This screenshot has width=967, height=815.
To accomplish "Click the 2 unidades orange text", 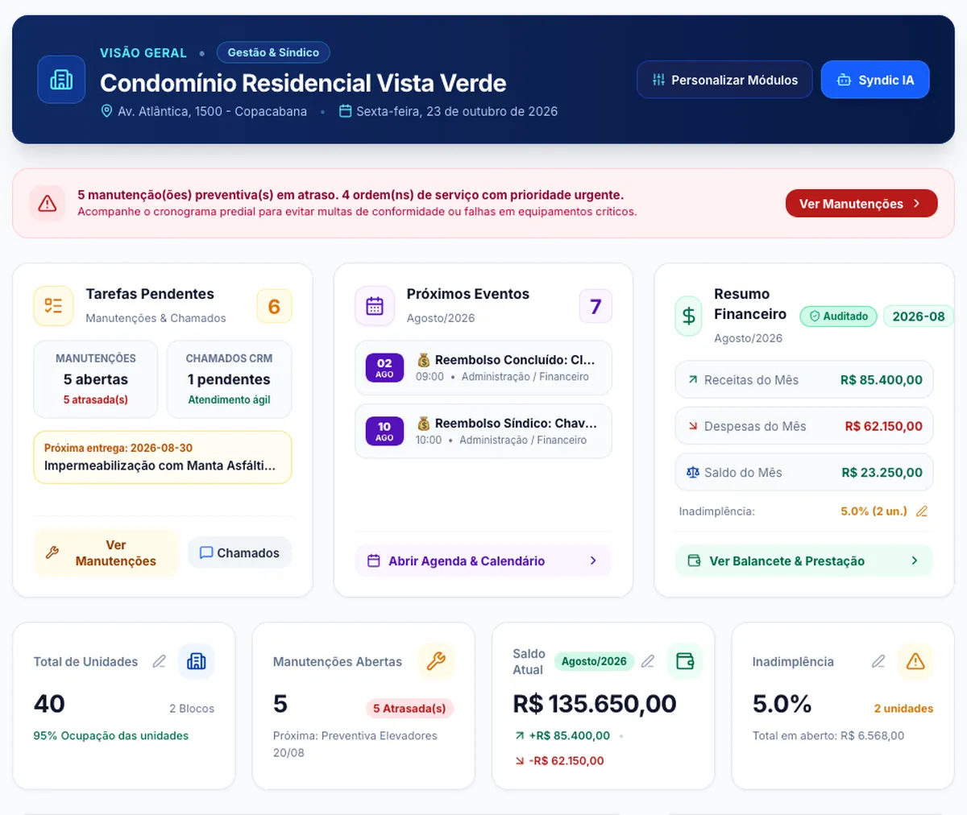I will [903, 709].
